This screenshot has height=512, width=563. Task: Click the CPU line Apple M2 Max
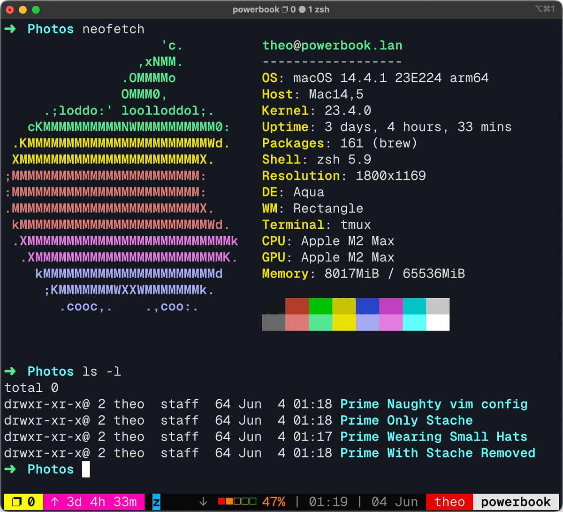tap(328, 241)
